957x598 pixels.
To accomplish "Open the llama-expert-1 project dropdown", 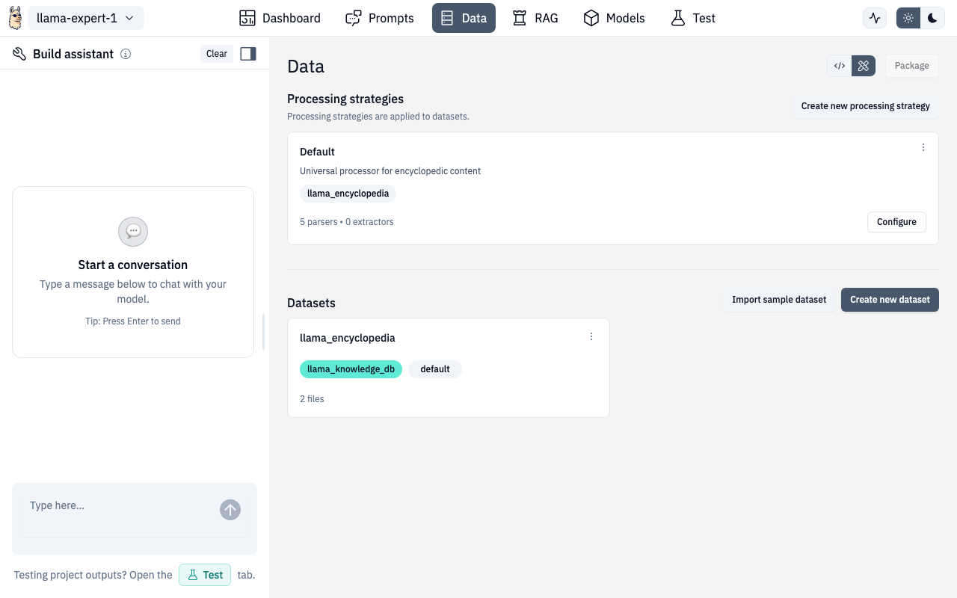I will click(x=85, y=17).
